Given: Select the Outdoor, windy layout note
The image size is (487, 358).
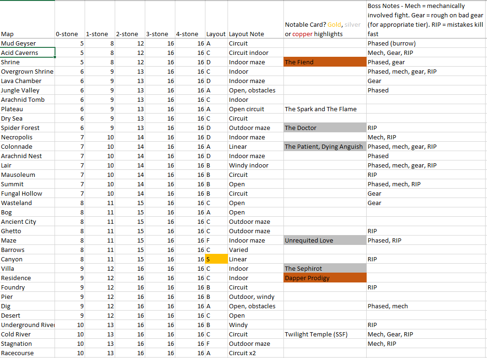Looking at the screenshot, I should (256, 297).
